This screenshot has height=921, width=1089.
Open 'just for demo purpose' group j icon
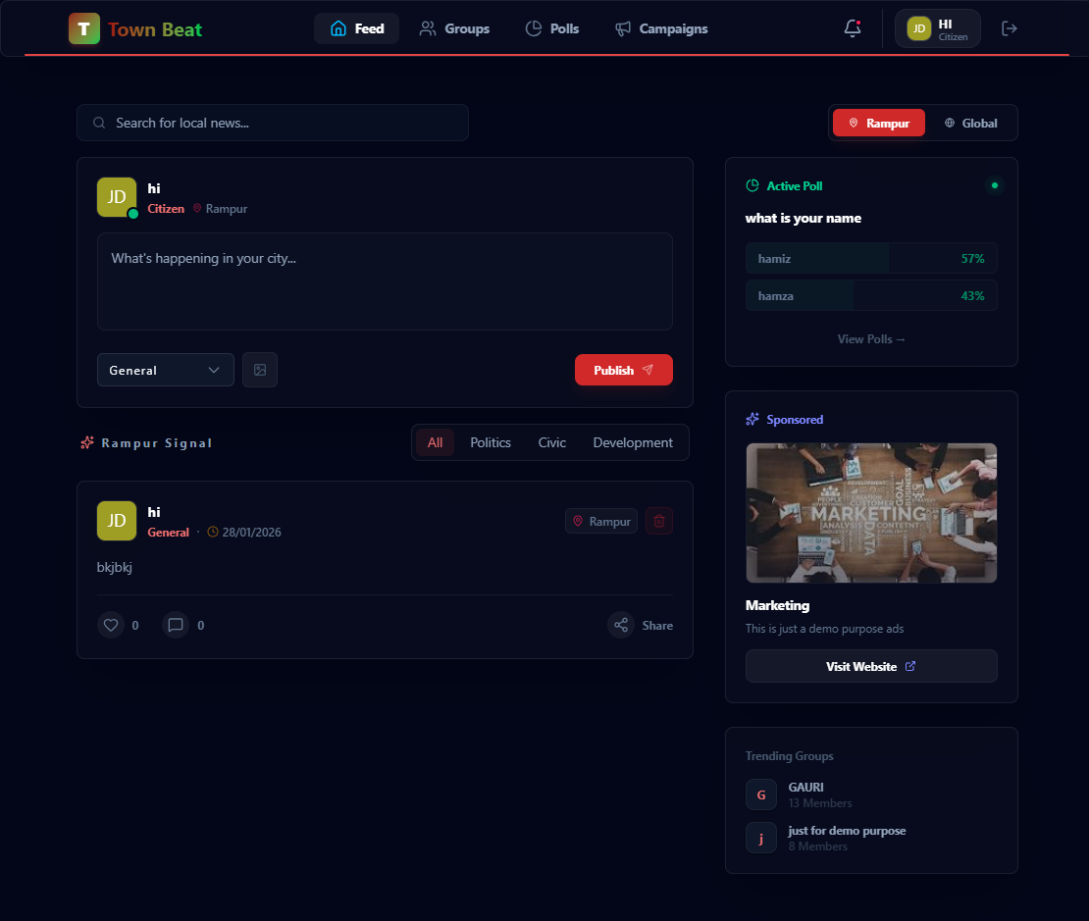coord(761,838)
